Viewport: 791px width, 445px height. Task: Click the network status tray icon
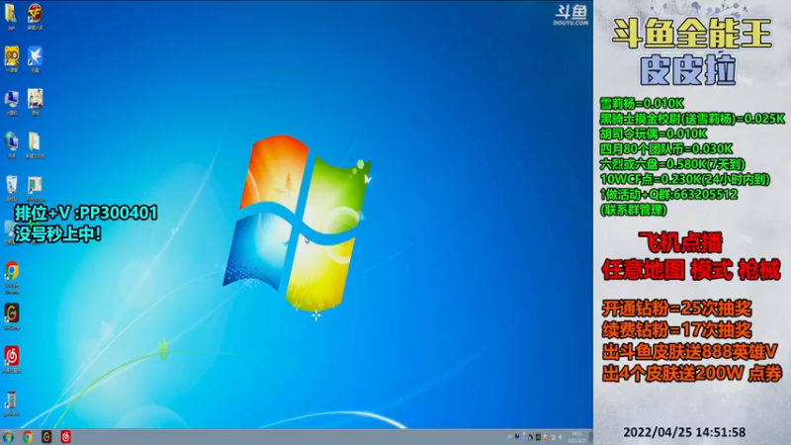pyautogui.click(x=553, y=437)
